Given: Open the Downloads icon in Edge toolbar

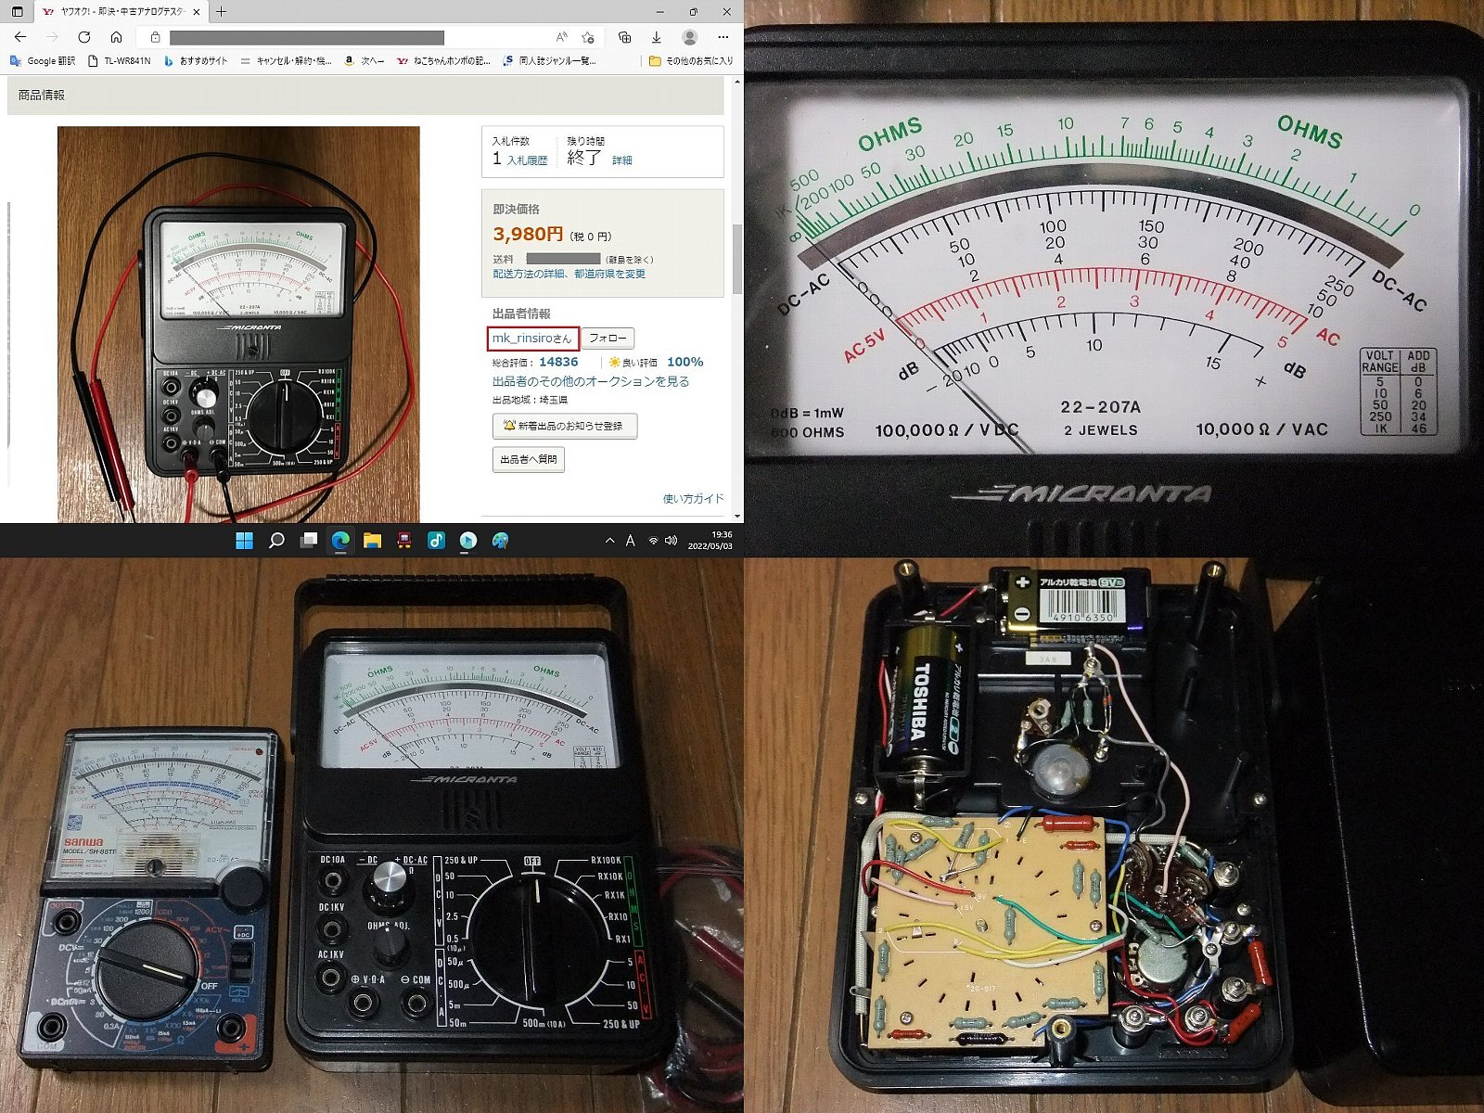Looking at the screenshot, I should pyautogui.click(x=656, y=37).
